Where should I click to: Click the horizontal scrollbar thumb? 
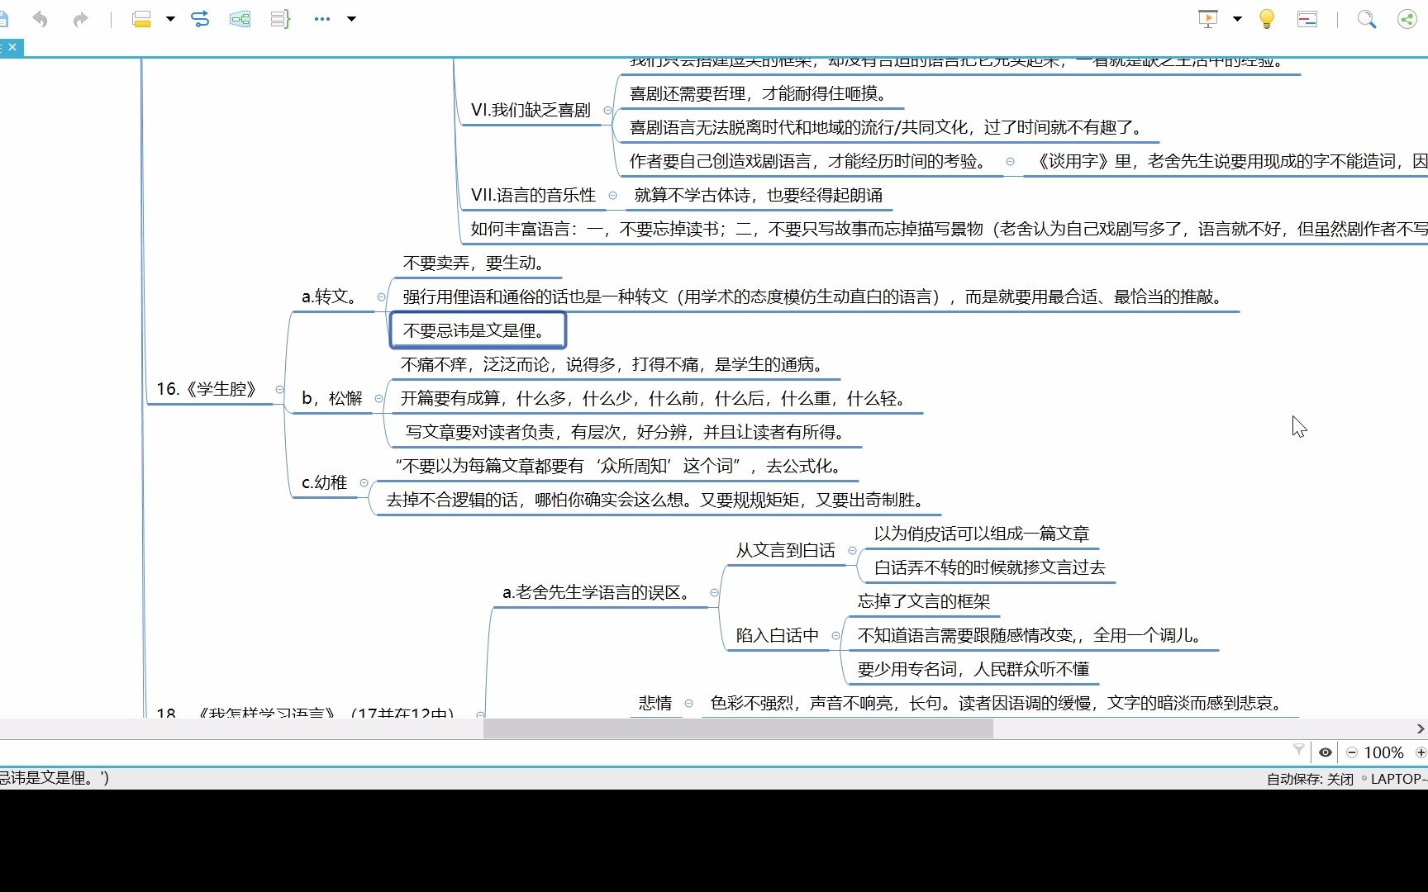[x=738, y=728]
